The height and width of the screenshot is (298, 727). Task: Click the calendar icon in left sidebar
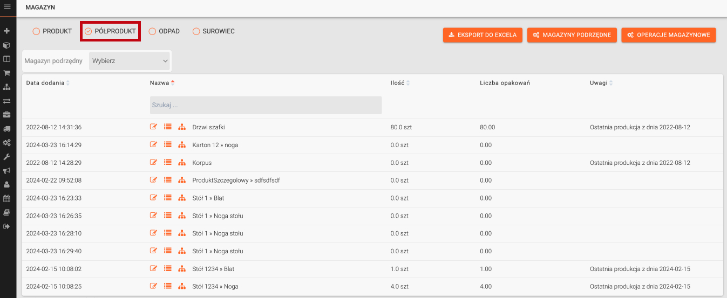(7, 198)
